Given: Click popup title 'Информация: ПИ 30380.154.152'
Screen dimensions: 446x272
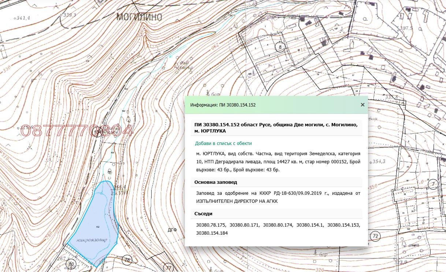Looking at the screenshot, I should point(223,105).
